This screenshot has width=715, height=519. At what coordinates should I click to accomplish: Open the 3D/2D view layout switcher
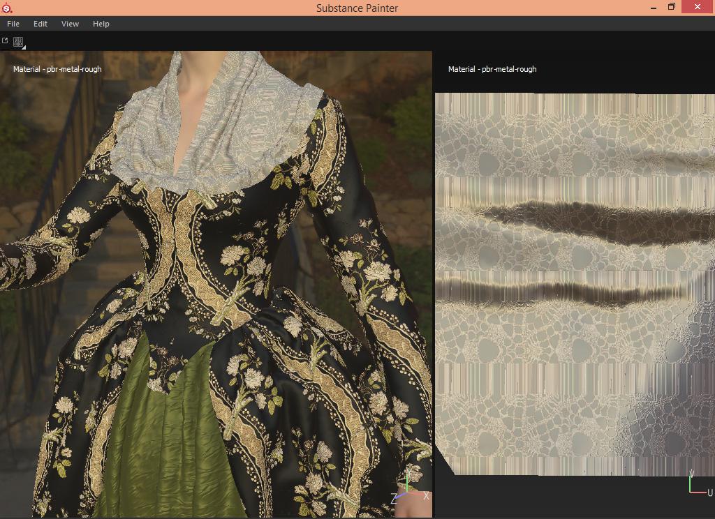pos(18,43)
